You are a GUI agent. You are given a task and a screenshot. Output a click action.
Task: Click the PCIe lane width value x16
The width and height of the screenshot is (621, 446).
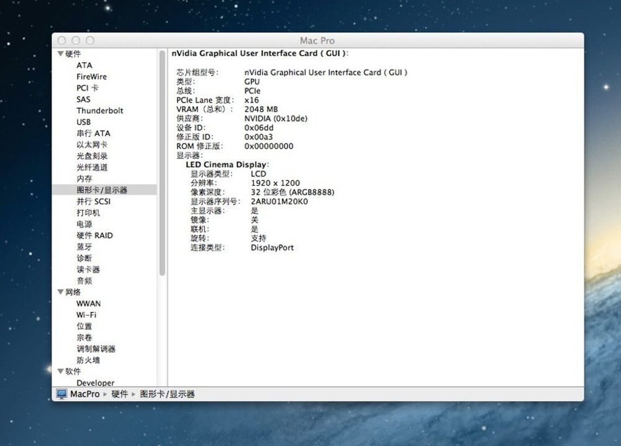point(252,100)
